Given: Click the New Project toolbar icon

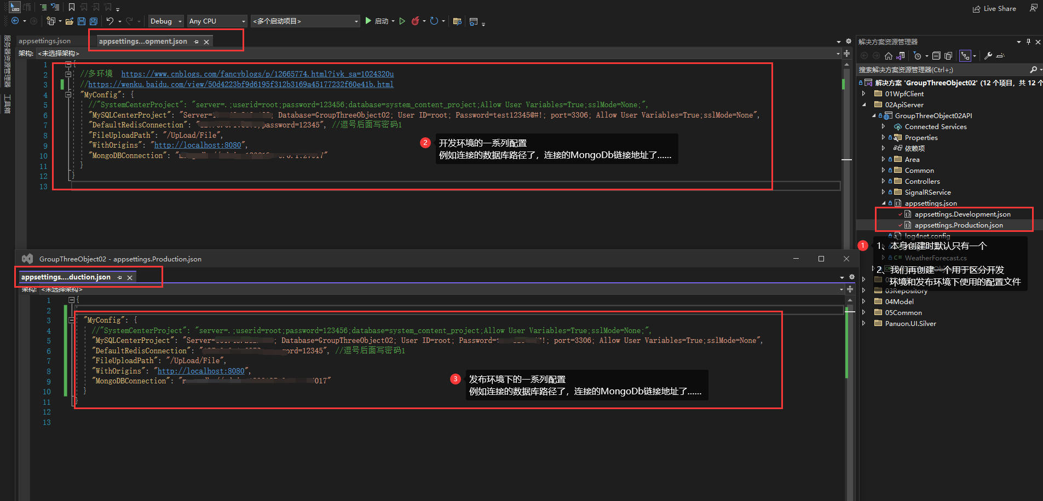Looking at the screenshot, I should point(52,21).
